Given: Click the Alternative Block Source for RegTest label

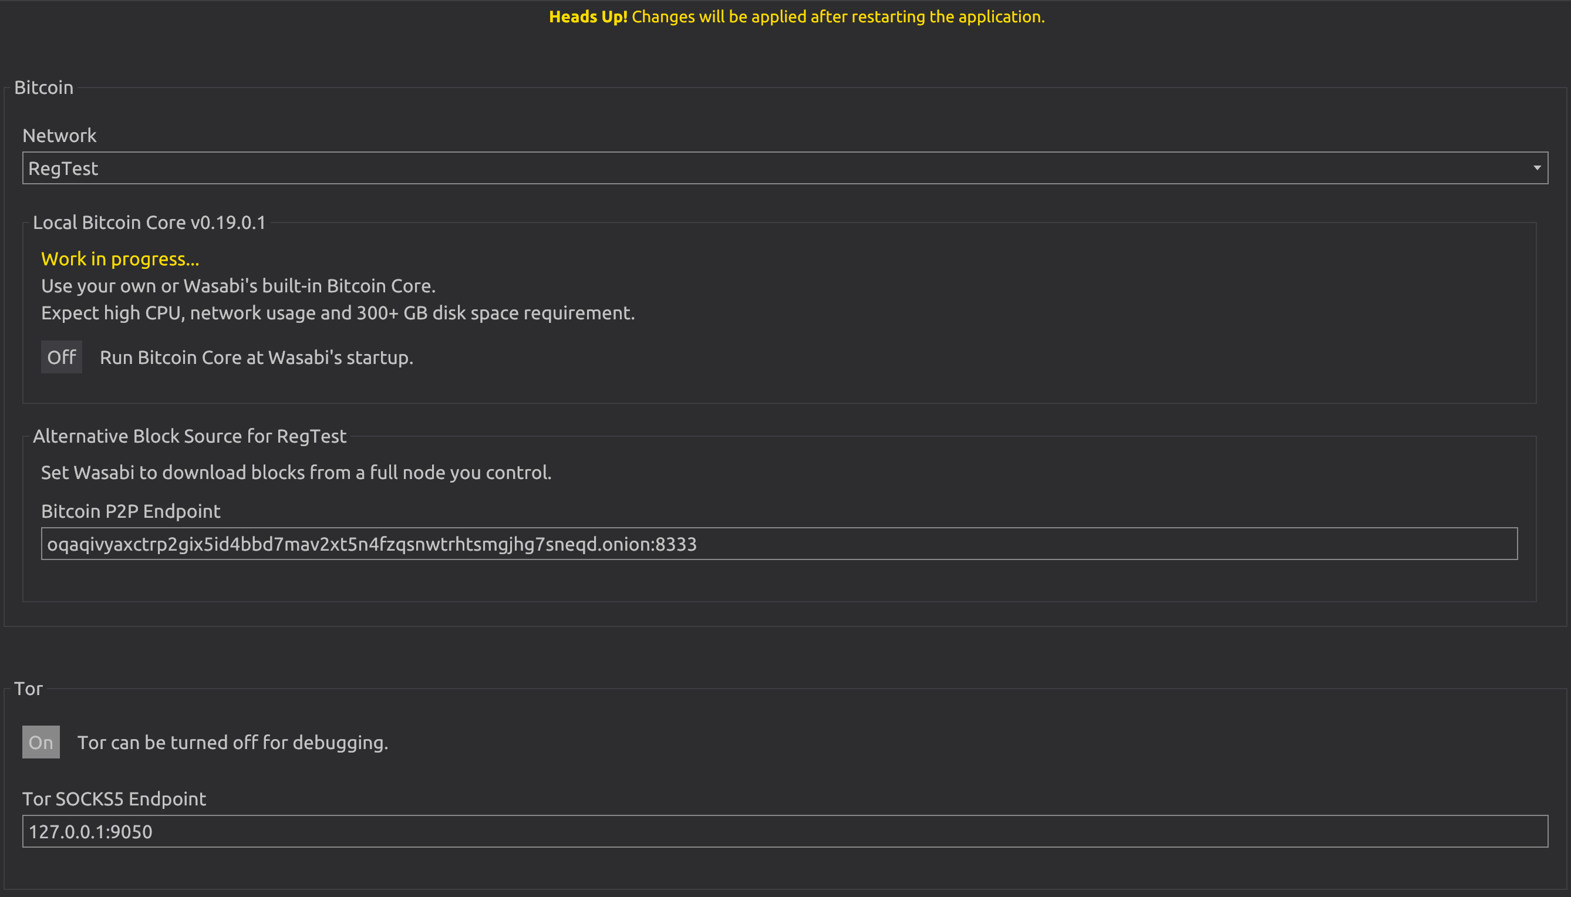Looking at the screenshot, I should tap(190, 436).
